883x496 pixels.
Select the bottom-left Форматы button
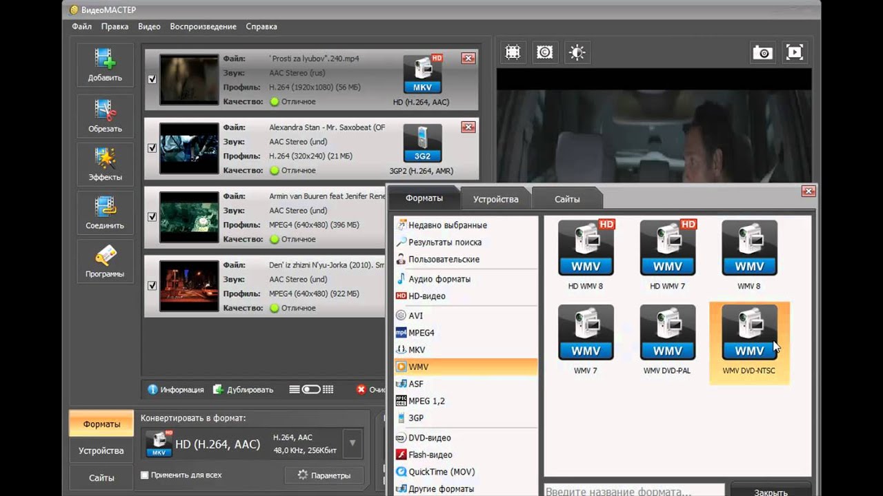click(101, 424)
